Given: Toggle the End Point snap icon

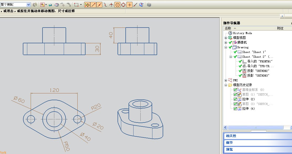Looking at the screenshot, I should (93, 5).
